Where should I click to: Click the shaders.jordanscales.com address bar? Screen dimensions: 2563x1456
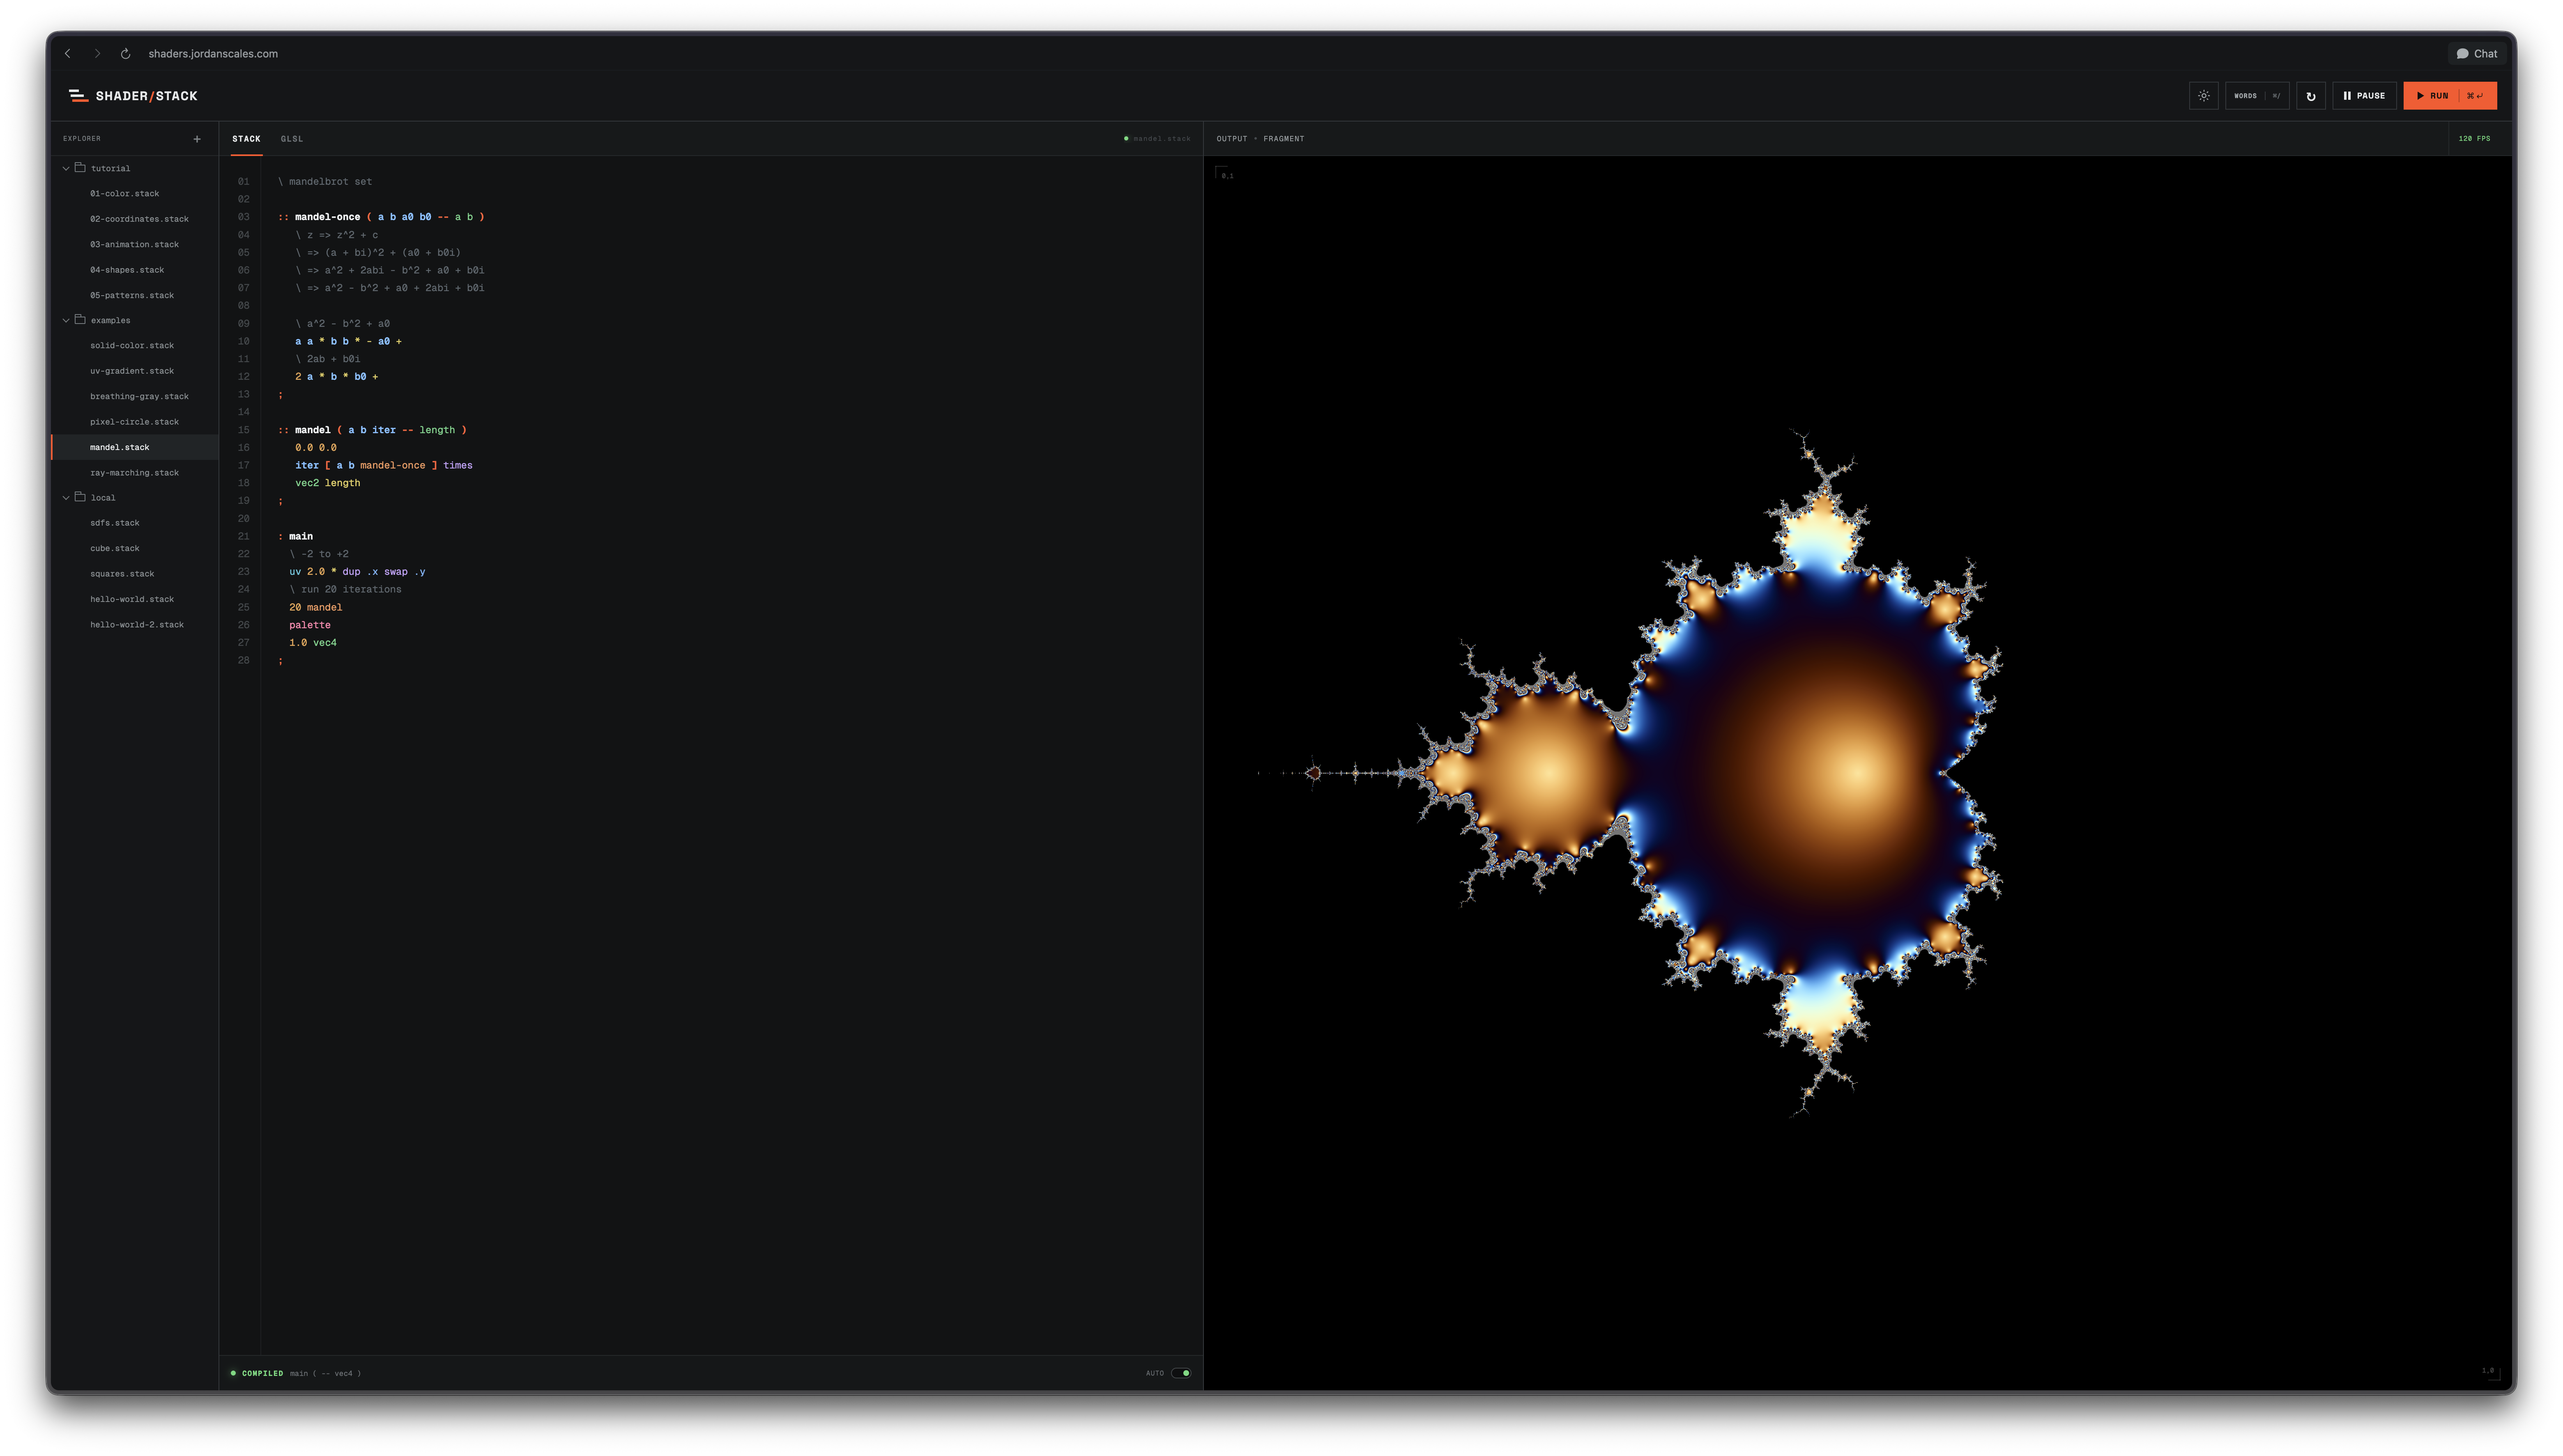[213, 54]
